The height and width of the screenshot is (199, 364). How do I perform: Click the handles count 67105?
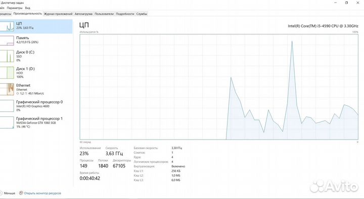[x=119, y=166]
